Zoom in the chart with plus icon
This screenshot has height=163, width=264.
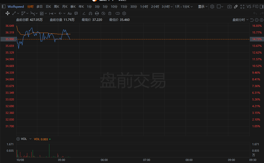261,20
